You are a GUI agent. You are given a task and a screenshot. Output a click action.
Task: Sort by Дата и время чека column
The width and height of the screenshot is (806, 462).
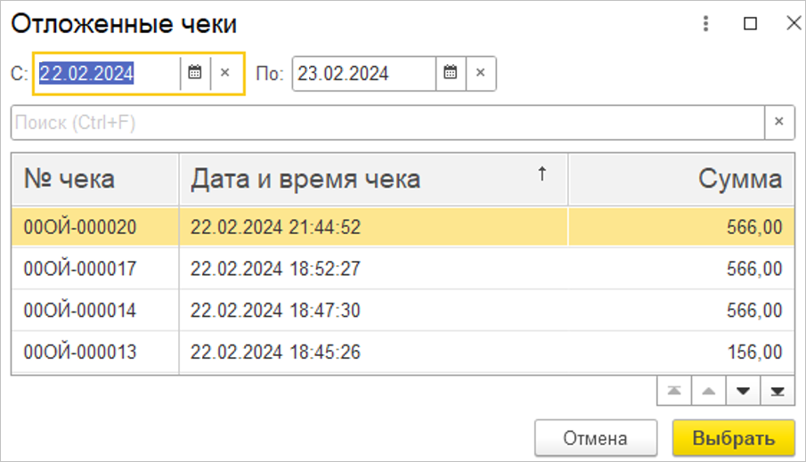372,179
